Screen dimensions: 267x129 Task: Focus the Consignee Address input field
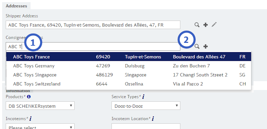[x=93, y=46]
